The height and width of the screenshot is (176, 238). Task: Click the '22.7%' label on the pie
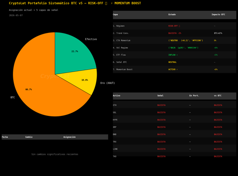point(75,52)
